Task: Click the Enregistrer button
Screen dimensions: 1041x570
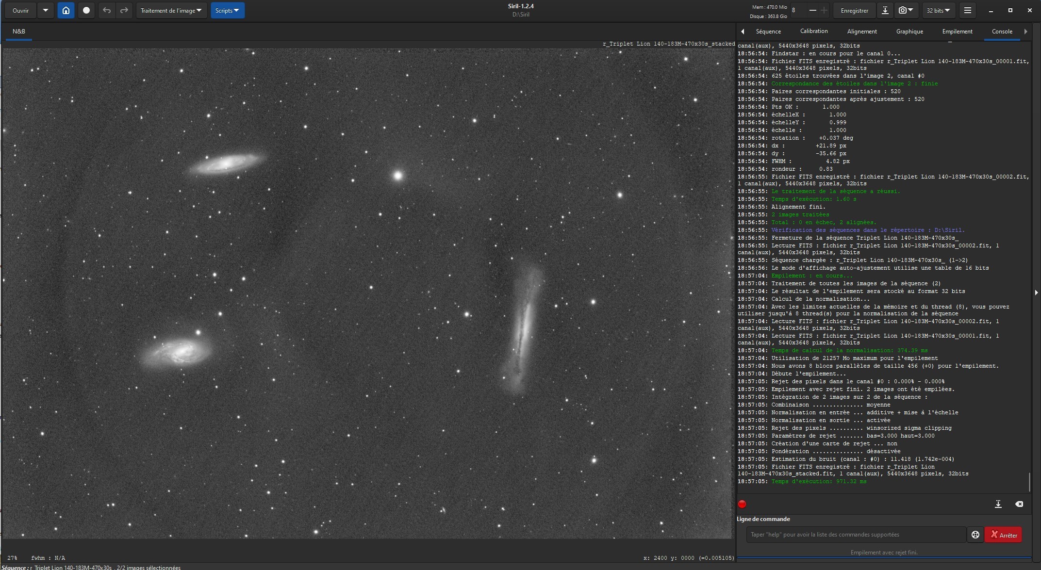Action: point(855,10)
